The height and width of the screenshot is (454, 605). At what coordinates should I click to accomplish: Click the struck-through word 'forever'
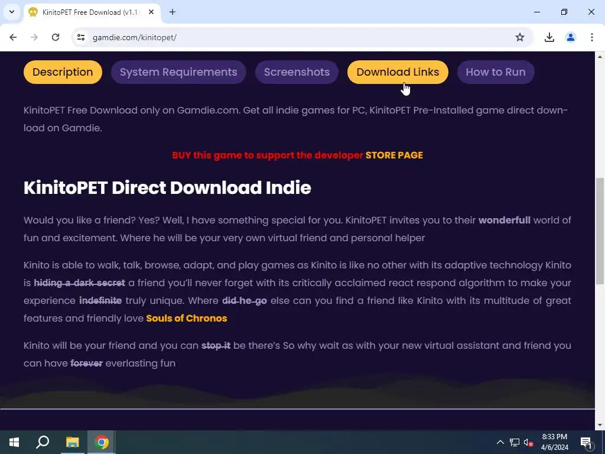point(86,364)
